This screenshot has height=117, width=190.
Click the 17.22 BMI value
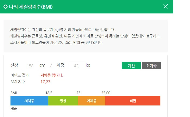[45, 82]
